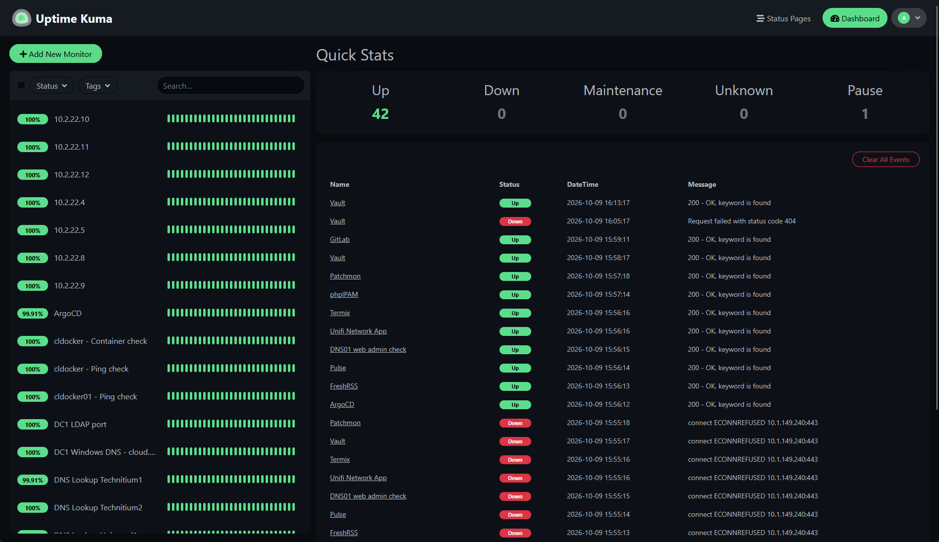Go to the Dashboard tab

point(855,18)
